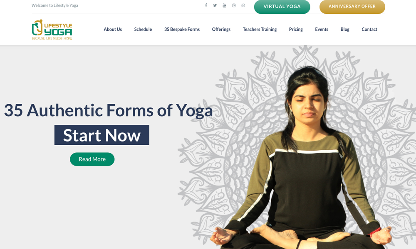Open the About Us menu
The height and width of the screenshot is (249, 416).
click(x=113, y=29)
